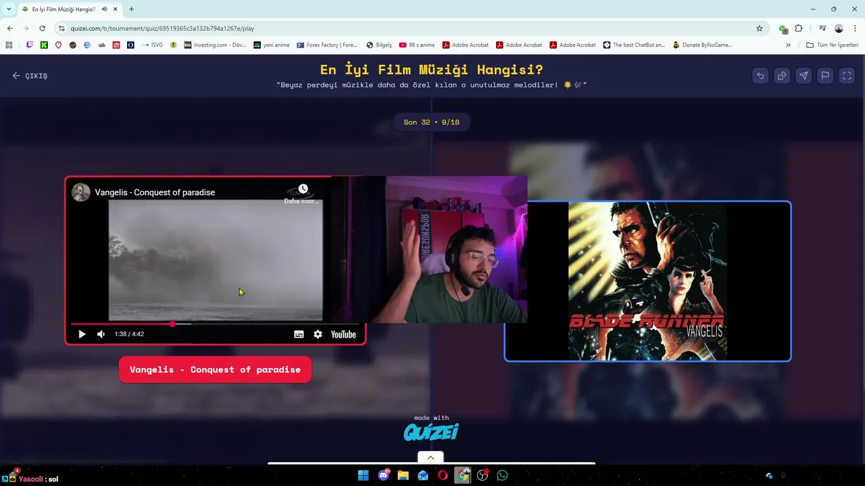Open the Donate ByNoGame bookmark
This screenshot has width=865, height=486.
703,45
